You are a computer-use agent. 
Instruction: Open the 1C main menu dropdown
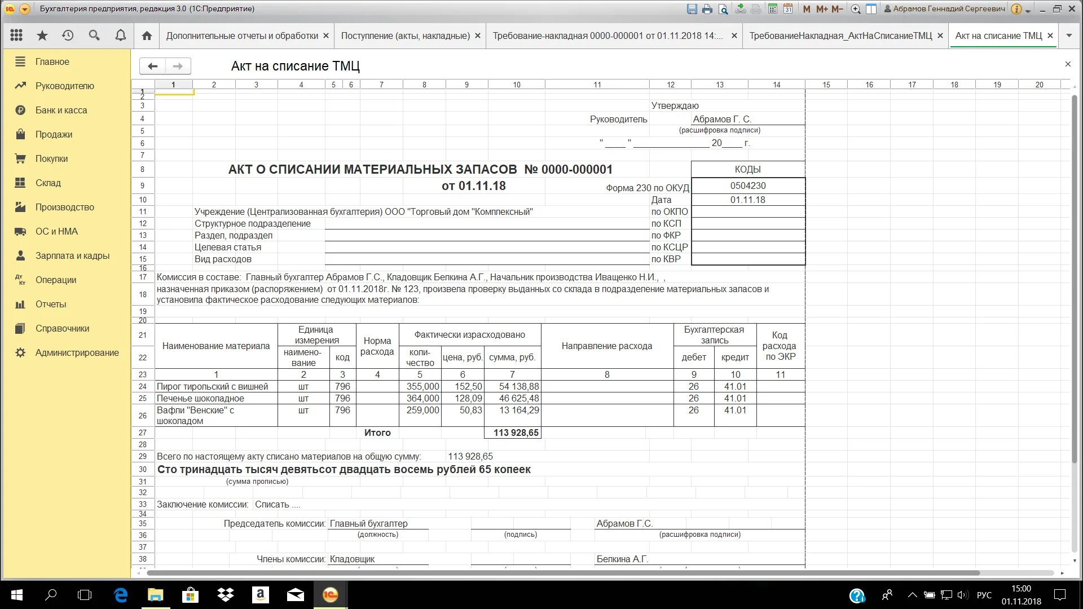click(25, 9)
